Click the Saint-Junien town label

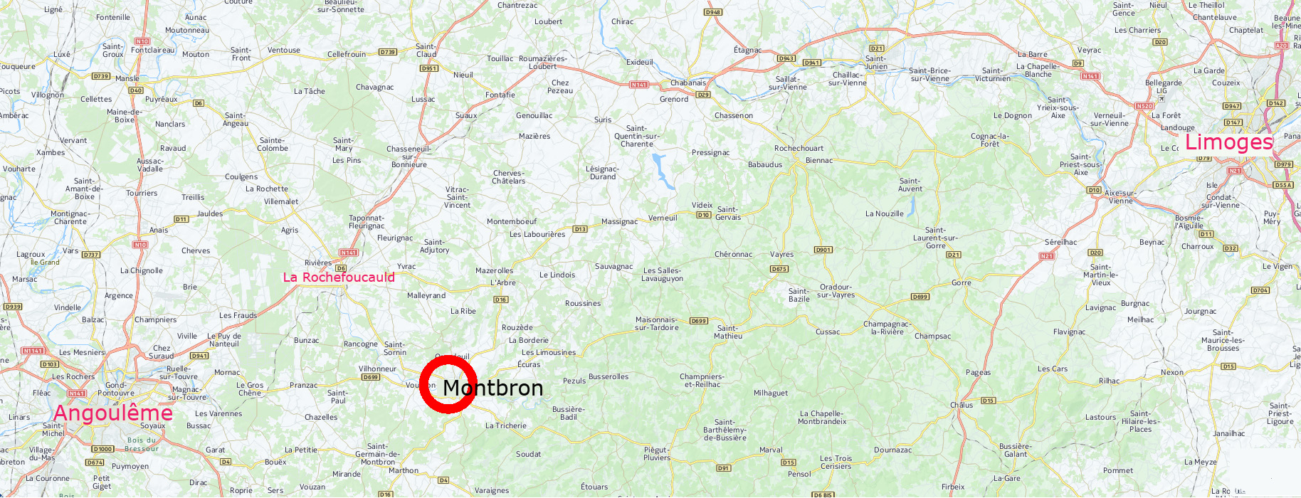[876, 63]
